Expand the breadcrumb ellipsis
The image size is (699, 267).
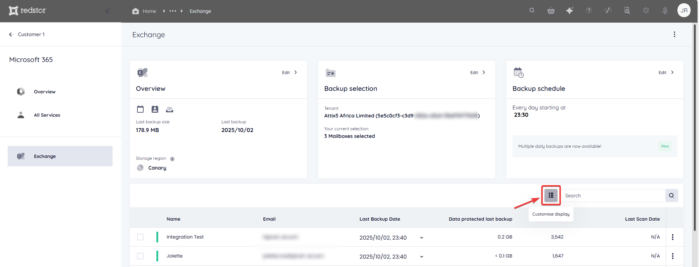pyautogui.click(x=173, y=11)
